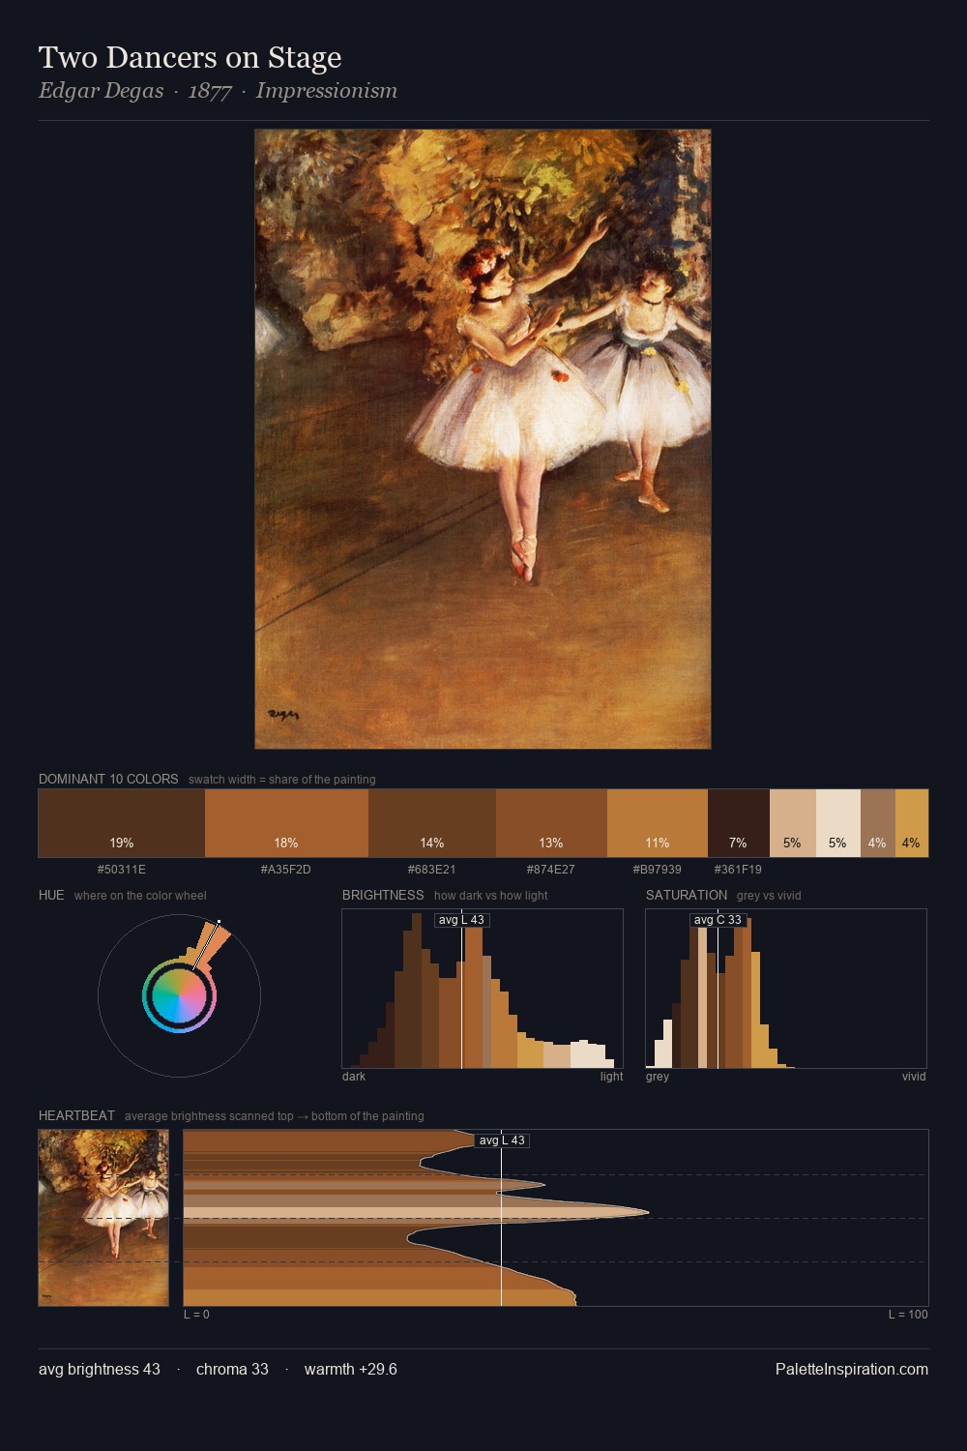Click the warmth +29.6 footer stat
This screenshot has width=967, height=1451.
tap(351, 1369)
